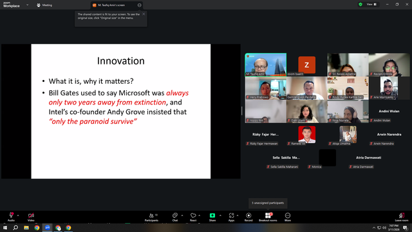Select Andini Wulan participant tile
Image resolution: width=412 pixels, height=232 pixels.
tap(389, 111)
